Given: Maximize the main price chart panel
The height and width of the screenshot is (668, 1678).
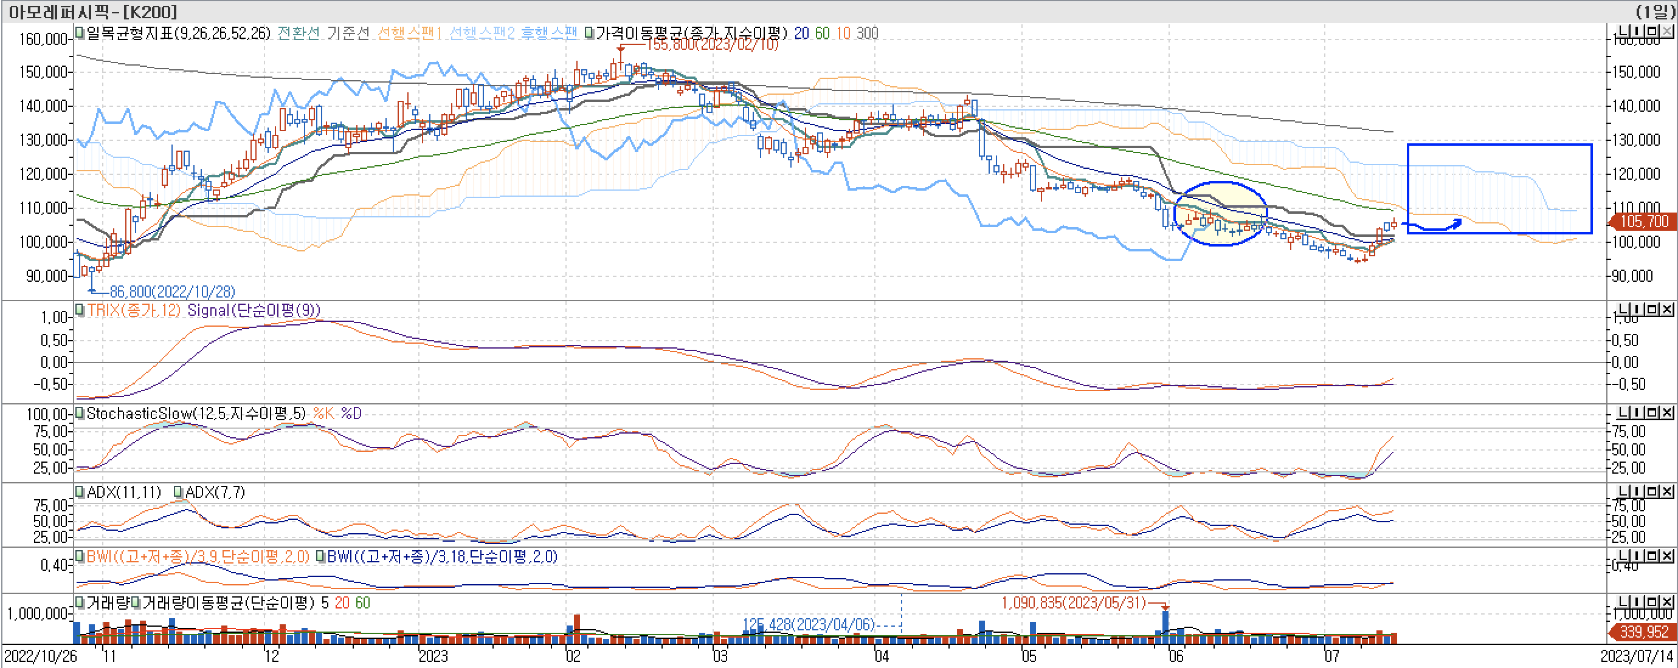Looking at the screenshot, I should pyautogui.click(x=1652, y=31).
